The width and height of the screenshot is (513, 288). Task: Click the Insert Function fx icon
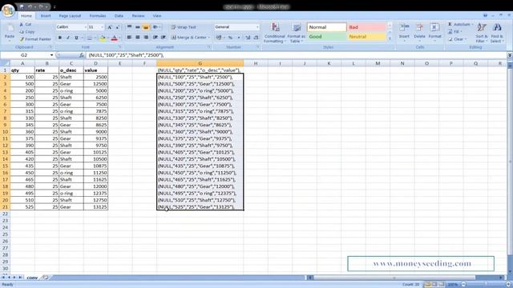82,55
